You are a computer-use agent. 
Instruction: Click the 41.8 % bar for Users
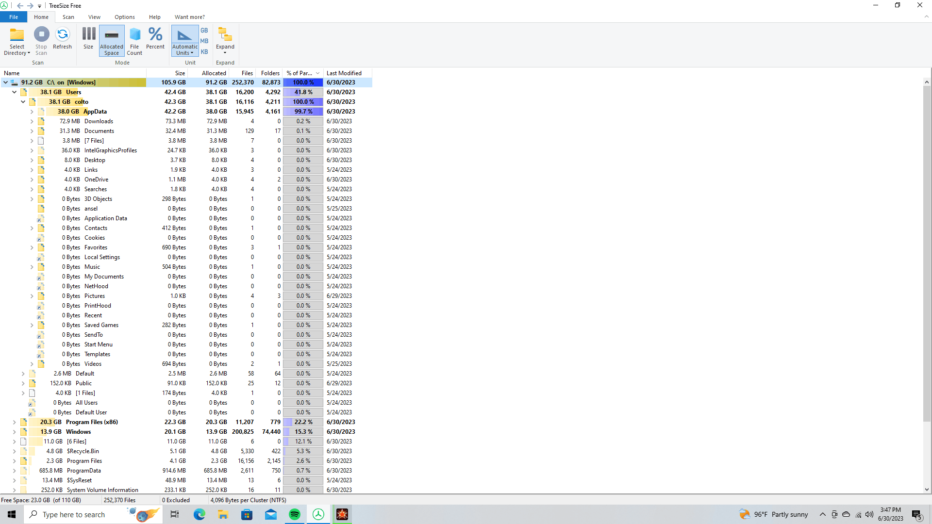coord(303,92)
